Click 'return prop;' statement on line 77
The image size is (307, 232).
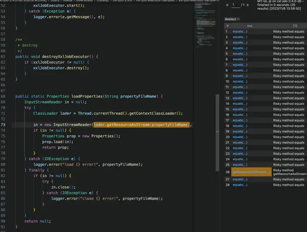[x=55, y=147]
